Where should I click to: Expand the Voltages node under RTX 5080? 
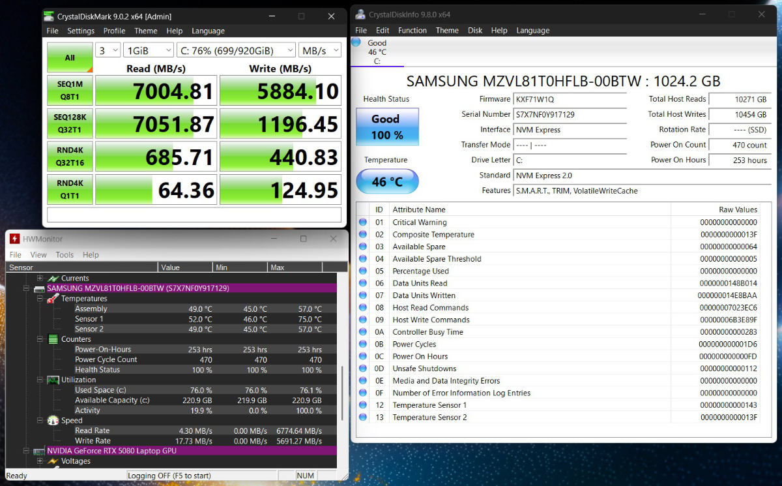[x=40, y=461]
